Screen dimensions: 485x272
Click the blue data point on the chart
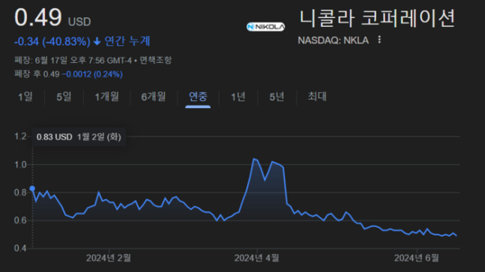click(32, 189)
